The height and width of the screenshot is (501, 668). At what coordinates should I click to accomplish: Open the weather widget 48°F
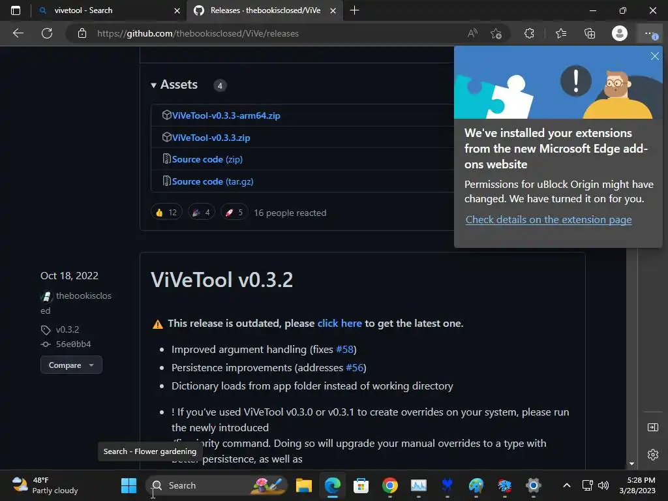[x=45, y=485]
